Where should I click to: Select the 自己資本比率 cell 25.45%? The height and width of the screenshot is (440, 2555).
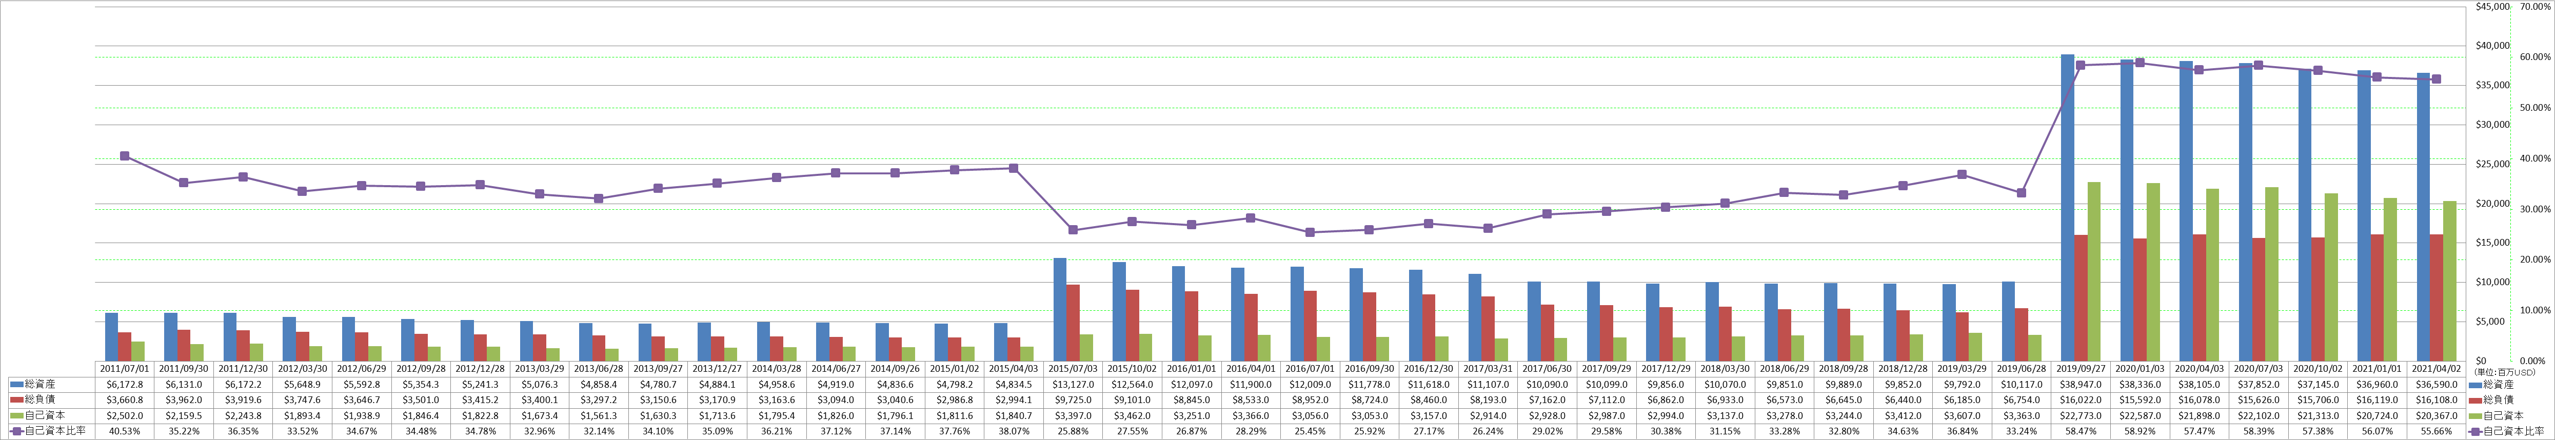pos(1310,431)
